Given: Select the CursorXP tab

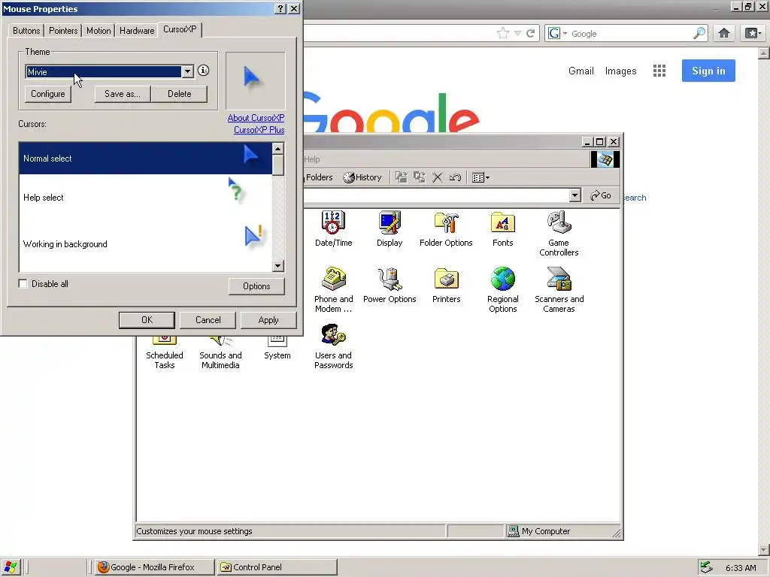Looking at the screenshot, I should (x=180, y=29).
